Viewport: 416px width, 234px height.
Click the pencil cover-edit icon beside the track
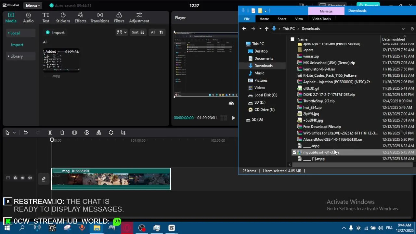click(x=44, y=179)
